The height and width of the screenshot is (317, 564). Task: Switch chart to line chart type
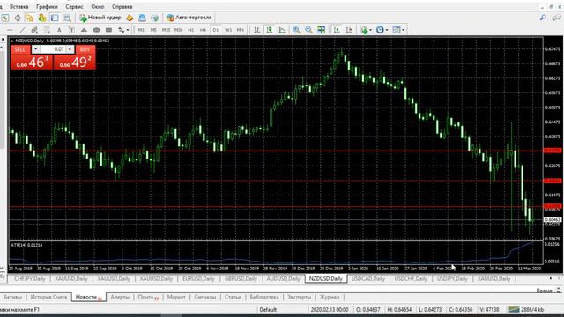click(x=282, y=30)
